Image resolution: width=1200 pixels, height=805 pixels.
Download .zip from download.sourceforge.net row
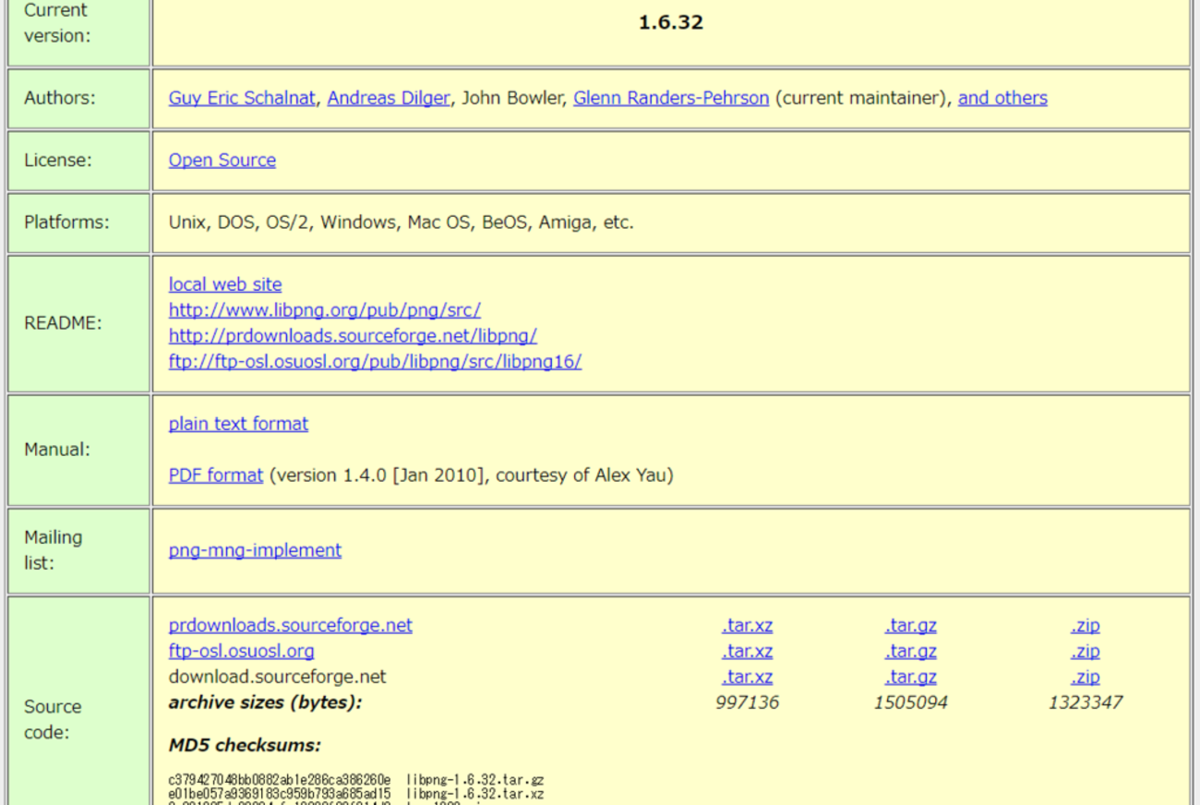[x=1086, y=677]
